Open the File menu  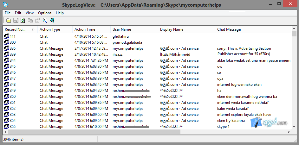coord(8,13)
